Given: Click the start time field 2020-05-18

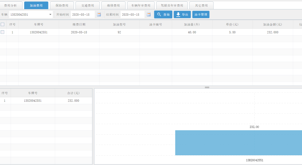Looking at the screenshot, I should click(x=83, y=15).
